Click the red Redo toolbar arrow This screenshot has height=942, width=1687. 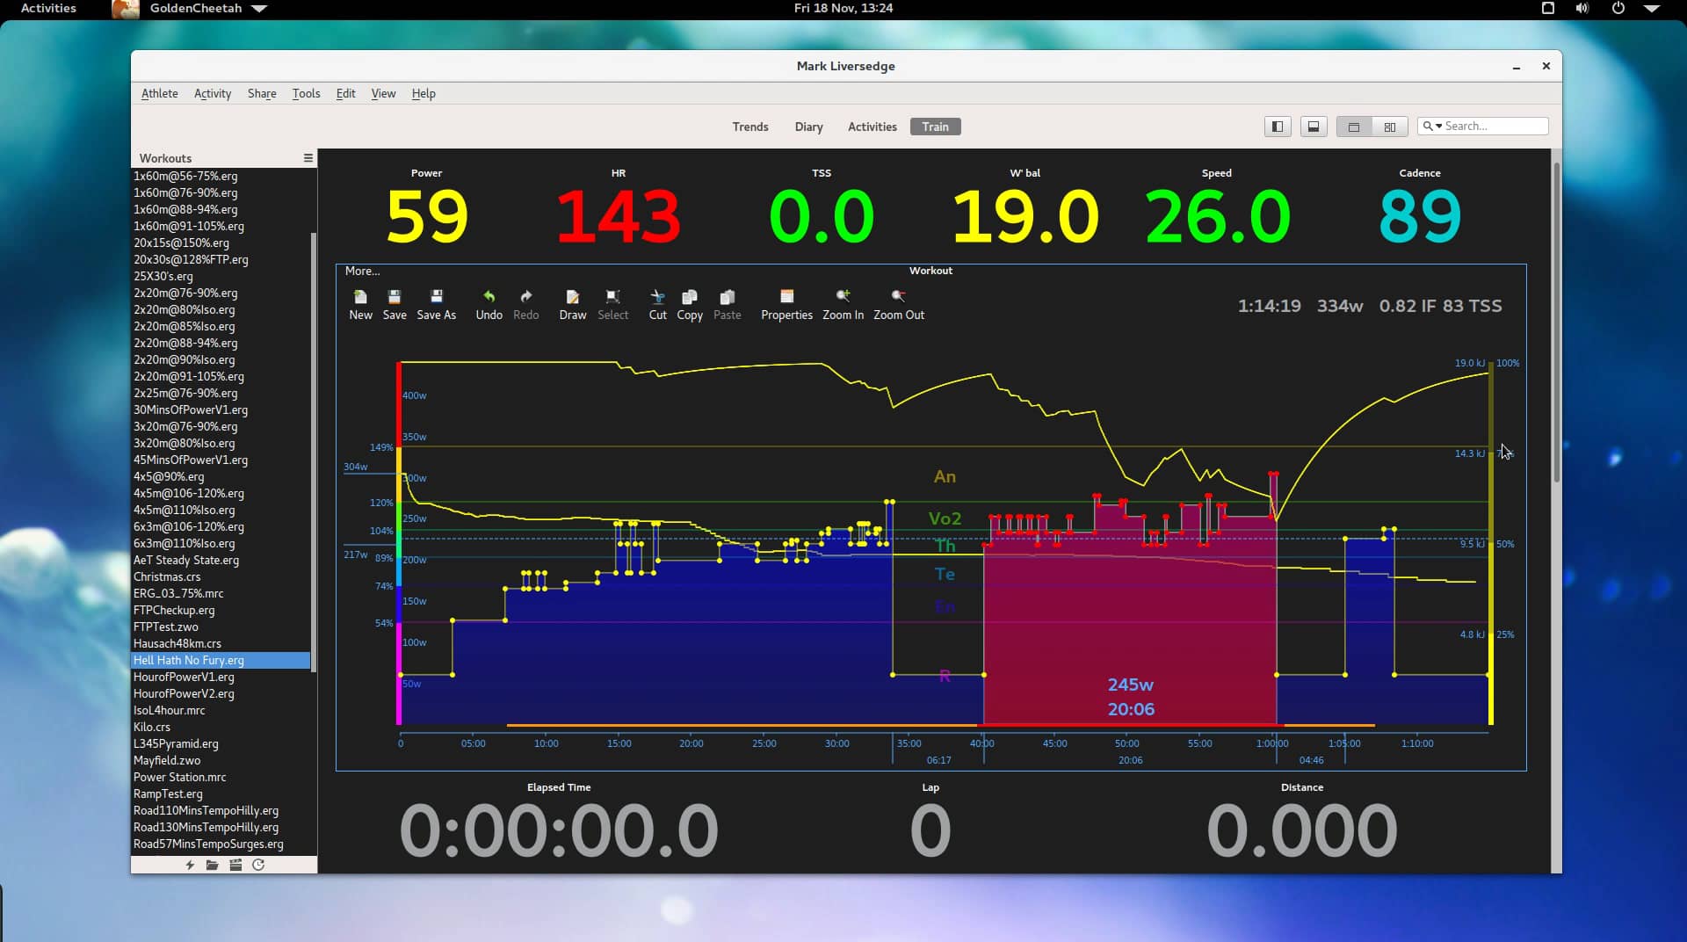(525, 304)
